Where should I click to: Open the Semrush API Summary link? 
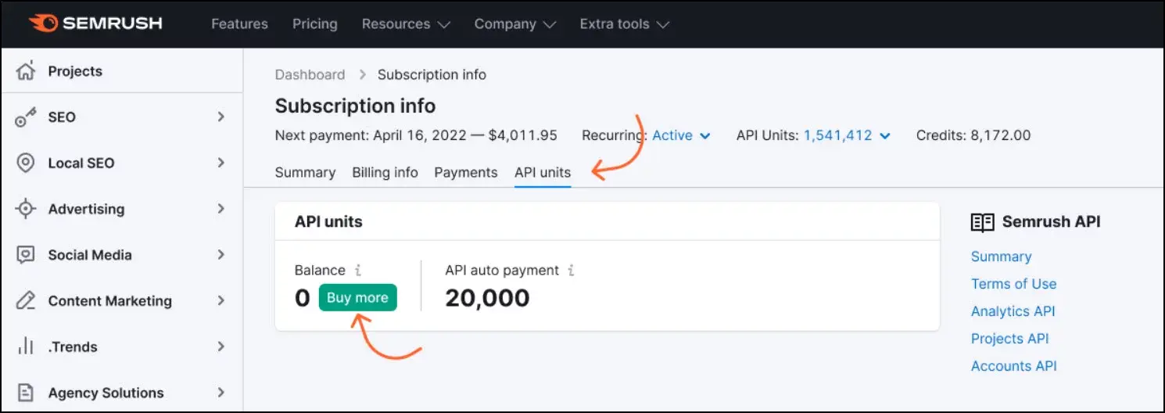point(1001,257)
